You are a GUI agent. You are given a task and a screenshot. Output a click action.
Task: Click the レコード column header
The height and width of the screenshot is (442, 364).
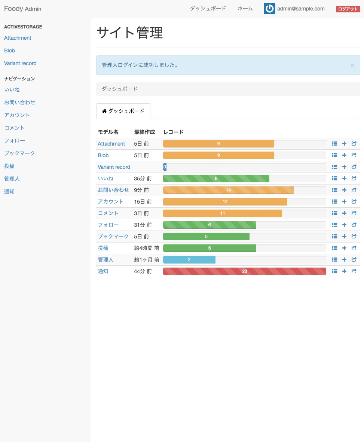point(174,132)
